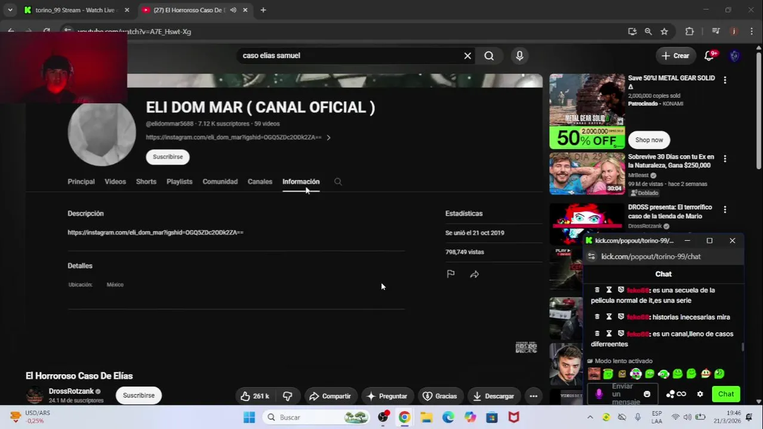
Task: Open options for MrBeast video suggestion
Action: tap(725, 159)
